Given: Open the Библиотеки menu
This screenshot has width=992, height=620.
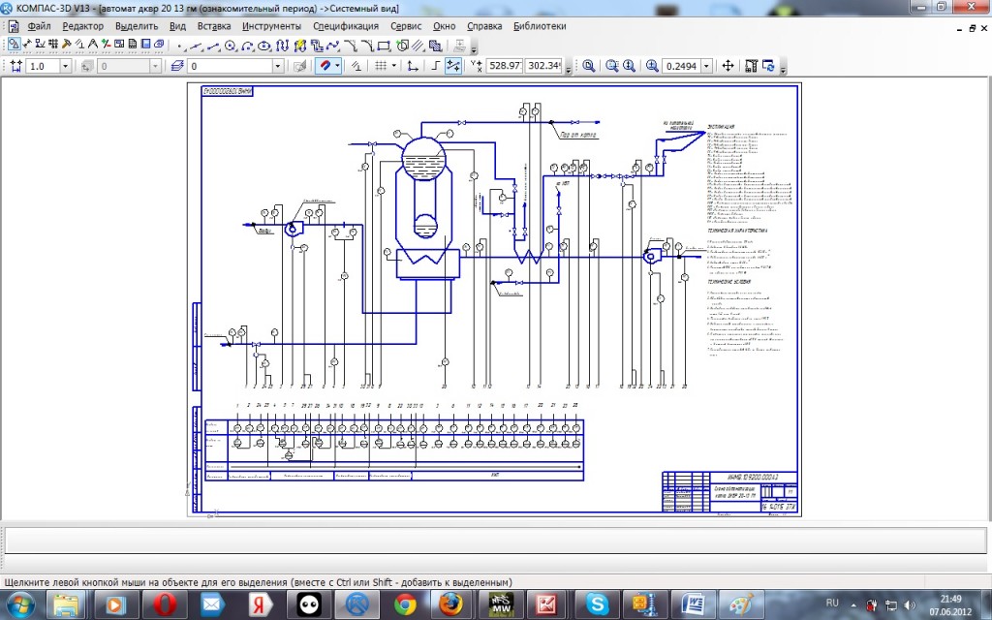Looking at the screenshot, I should click(x=540, y=26).
